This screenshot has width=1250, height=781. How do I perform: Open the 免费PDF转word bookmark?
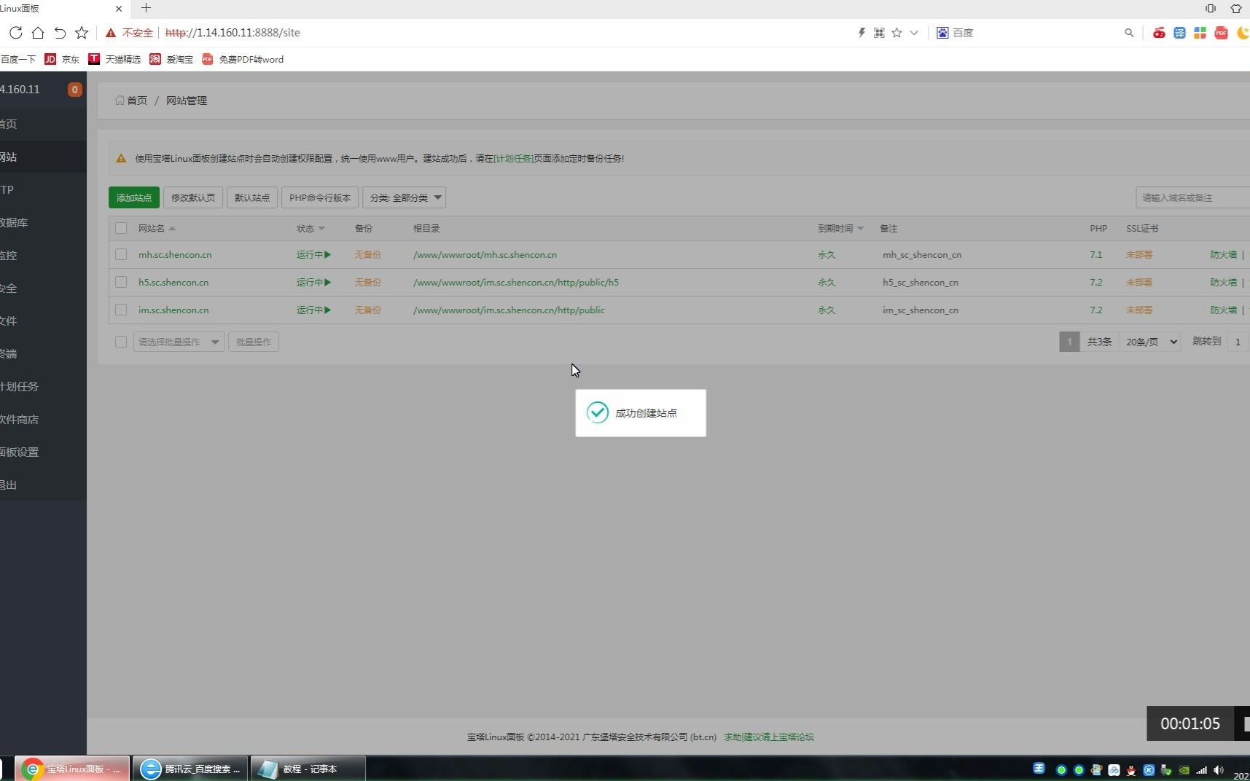(243, 60)
